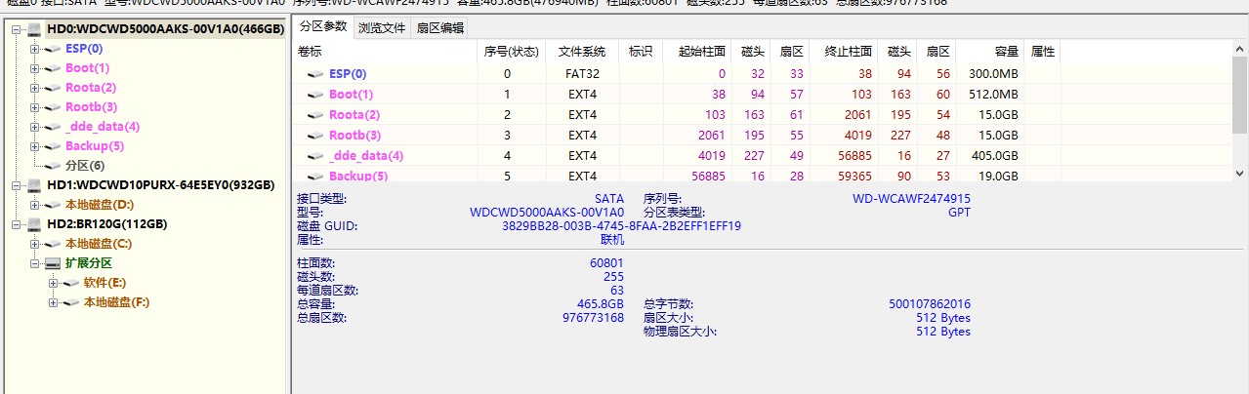Image resolution: width=1249 pixels, height=394 pixels.
Task: Click Backup(5) row icon in partition table
Action: (315, 177)
